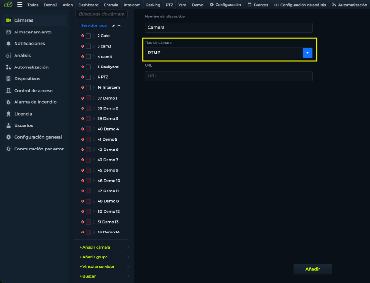Image resolution: width=370 pixels, height=283 pixels.
Task: Expand the Añadir grupo chevron
Action: (128, 257)
